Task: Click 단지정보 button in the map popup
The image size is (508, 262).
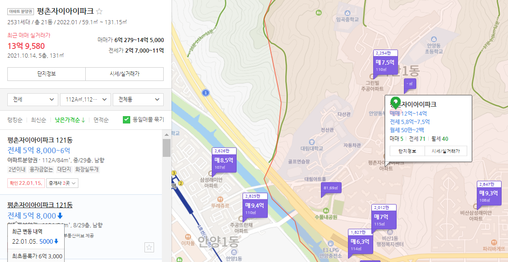Action: [407, 151]
